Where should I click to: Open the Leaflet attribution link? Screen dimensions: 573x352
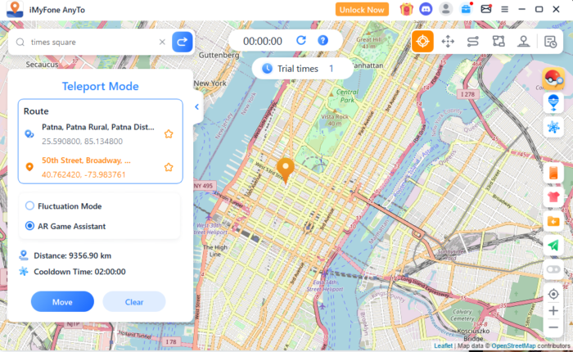coord(443,345)
